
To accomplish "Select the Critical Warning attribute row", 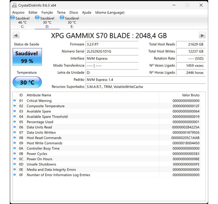I will pyautogui.click(x=106, y=101).
